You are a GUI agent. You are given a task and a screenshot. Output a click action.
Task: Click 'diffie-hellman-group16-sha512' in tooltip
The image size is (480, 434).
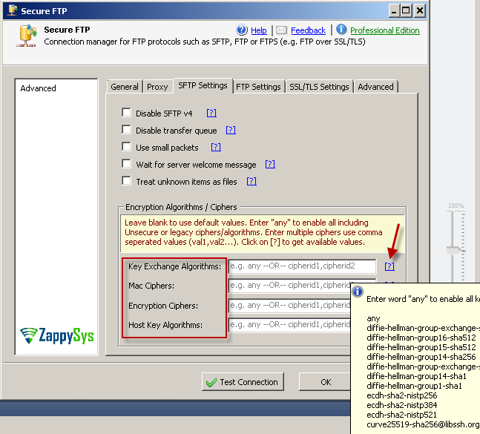tap(421, 338)
